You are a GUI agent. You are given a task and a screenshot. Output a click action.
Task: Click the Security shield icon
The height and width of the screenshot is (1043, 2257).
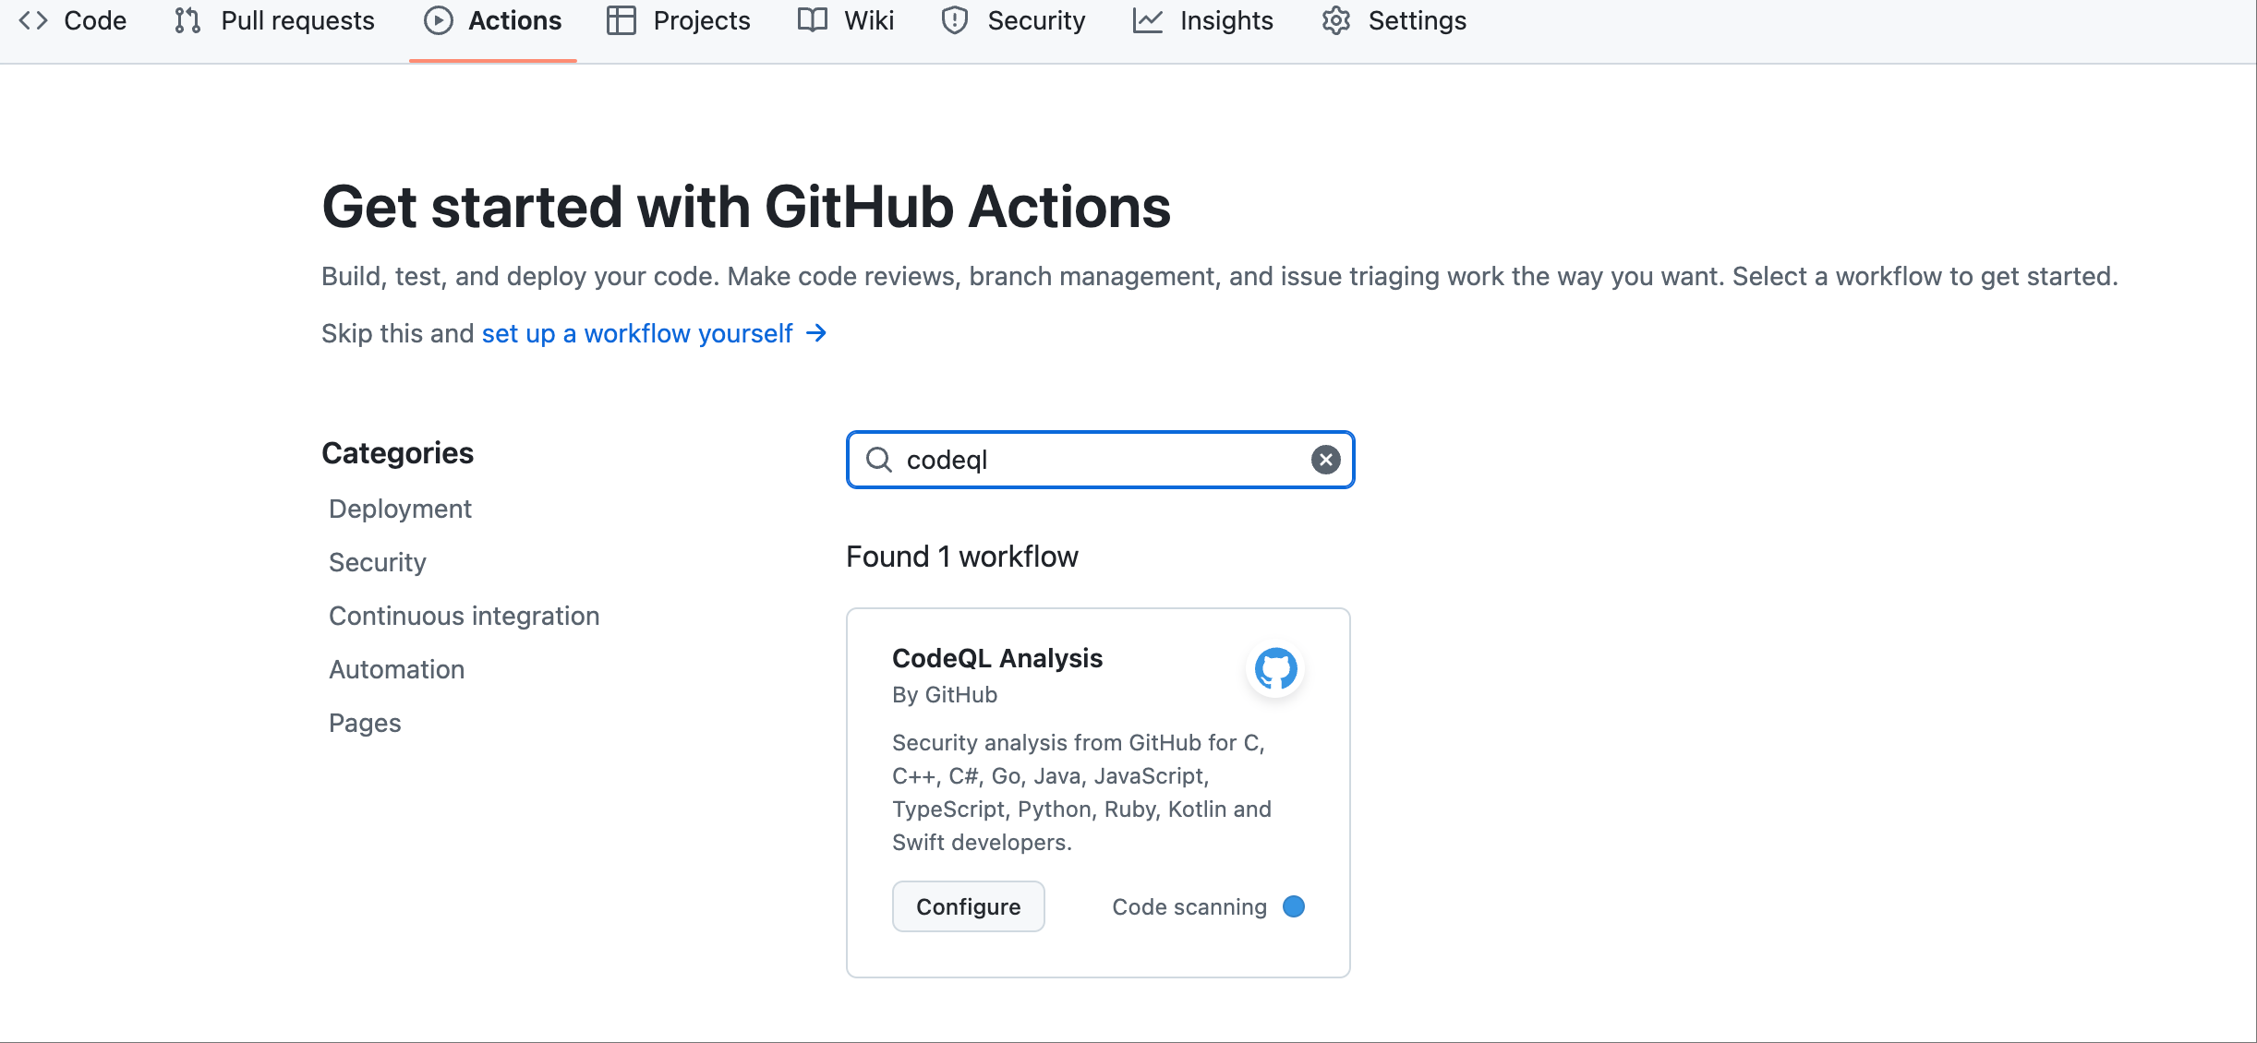(x=954, y=20)
